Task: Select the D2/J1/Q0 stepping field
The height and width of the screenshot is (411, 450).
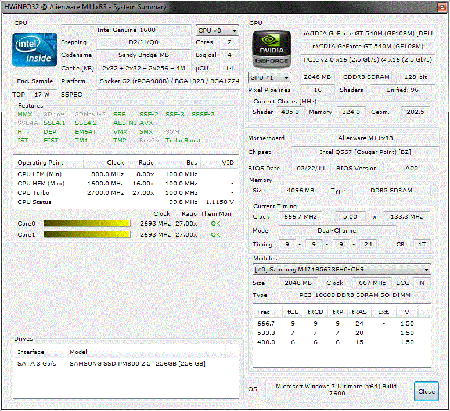Action: pyautogui.click(x=144, y=42)
